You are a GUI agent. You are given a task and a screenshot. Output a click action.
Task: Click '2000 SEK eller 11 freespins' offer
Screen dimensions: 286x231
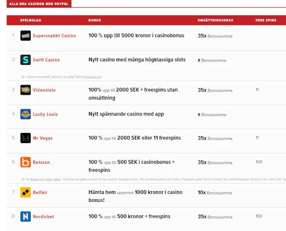click(x=134, y=138)
